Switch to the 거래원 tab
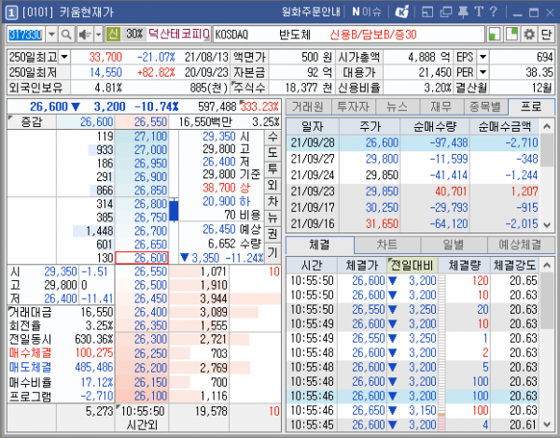The width and height of the screenshot is (560, 438). [x=308, y=106]
